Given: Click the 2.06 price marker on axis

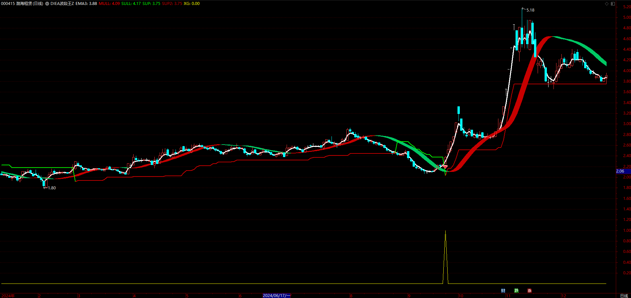Looking at the screenshot, I should (623, 171).
